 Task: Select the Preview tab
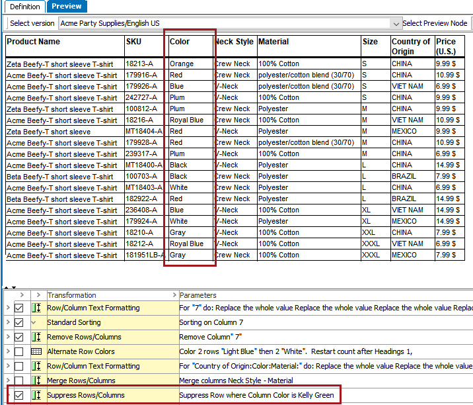pyautogui.click(x=67, y=7)
